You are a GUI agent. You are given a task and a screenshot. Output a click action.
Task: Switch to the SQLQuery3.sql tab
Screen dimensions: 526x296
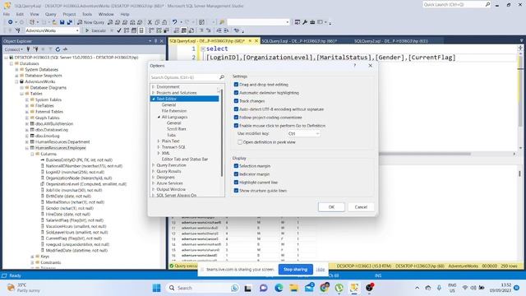299,41
